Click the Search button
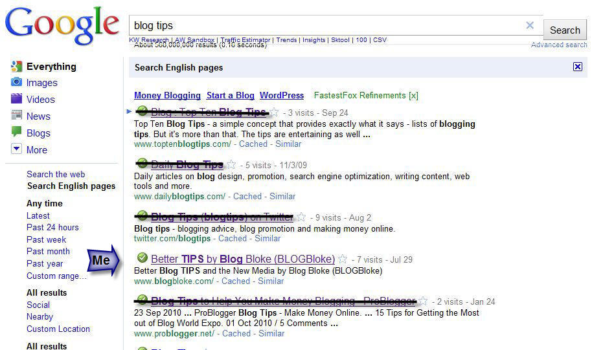592x350 pixels. [x=565, y=30]
